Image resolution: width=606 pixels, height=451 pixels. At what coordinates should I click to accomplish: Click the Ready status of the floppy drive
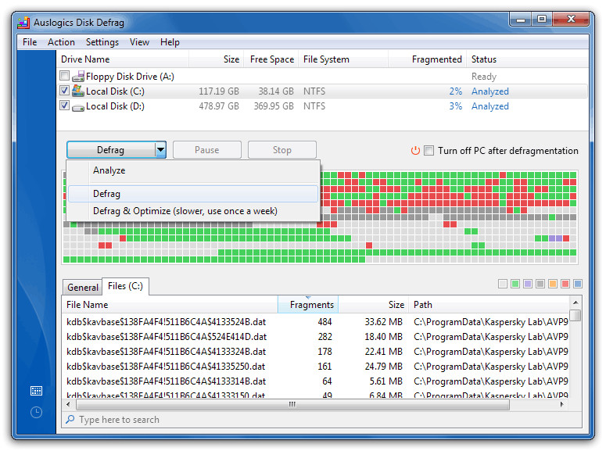[483, 77]
